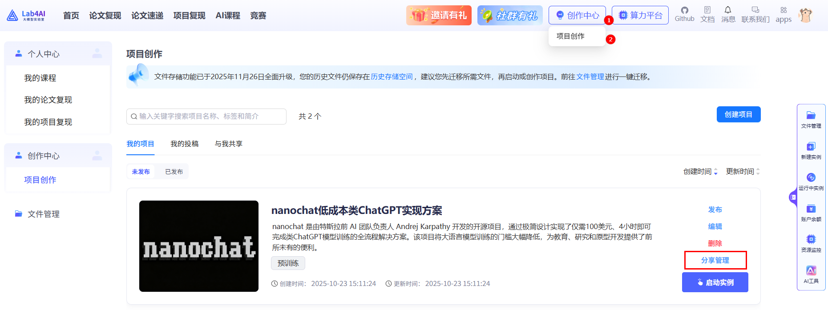This screenshot has height=310, width=828.
Task: Sort projects by 创建时间
Action: (x=700, y=172)
